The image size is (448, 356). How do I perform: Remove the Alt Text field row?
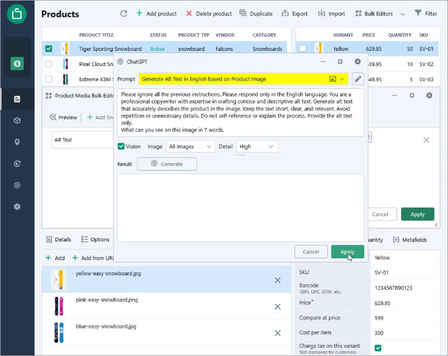click(426, 140)
